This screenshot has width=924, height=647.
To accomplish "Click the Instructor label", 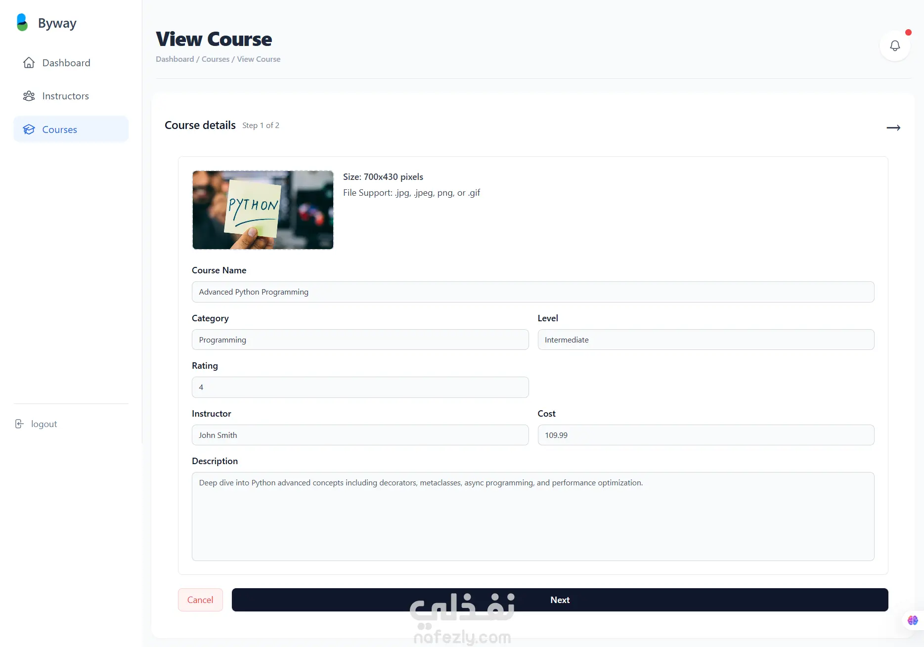I will [x=212, y=414].
